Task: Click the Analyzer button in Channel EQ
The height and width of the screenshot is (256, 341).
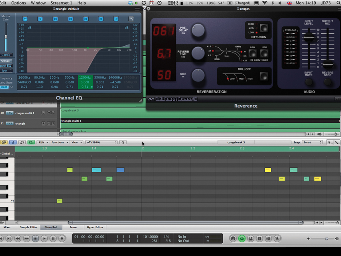Action: pyautogui.click(x=6, y=61)
